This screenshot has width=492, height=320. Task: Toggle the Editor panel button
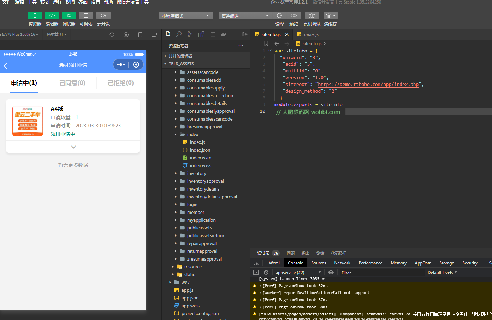click(x=52, y=16)
